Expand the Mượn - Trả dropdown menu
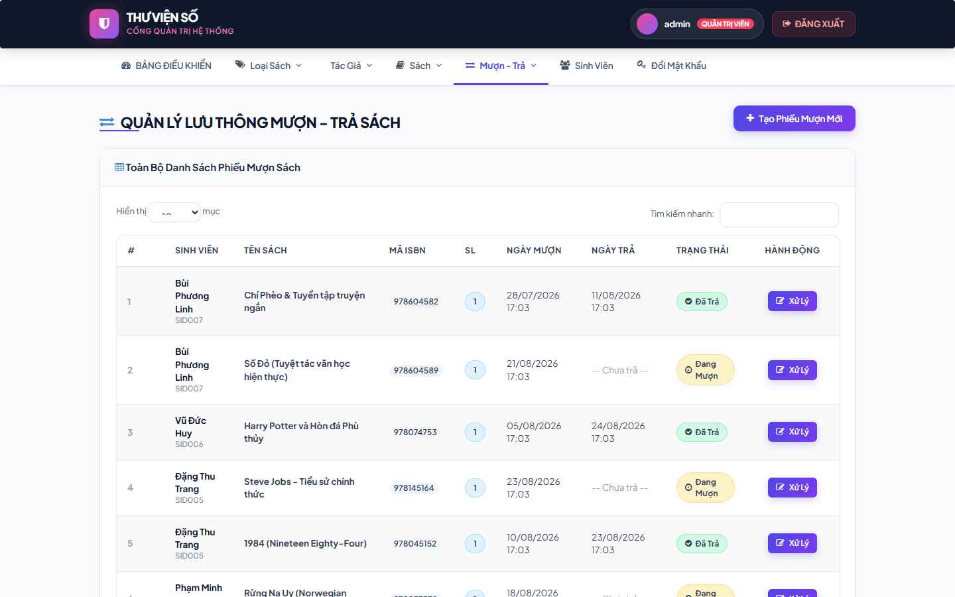Image resolution: width=955 pixels, height=597 pixels. click(501, 66)
